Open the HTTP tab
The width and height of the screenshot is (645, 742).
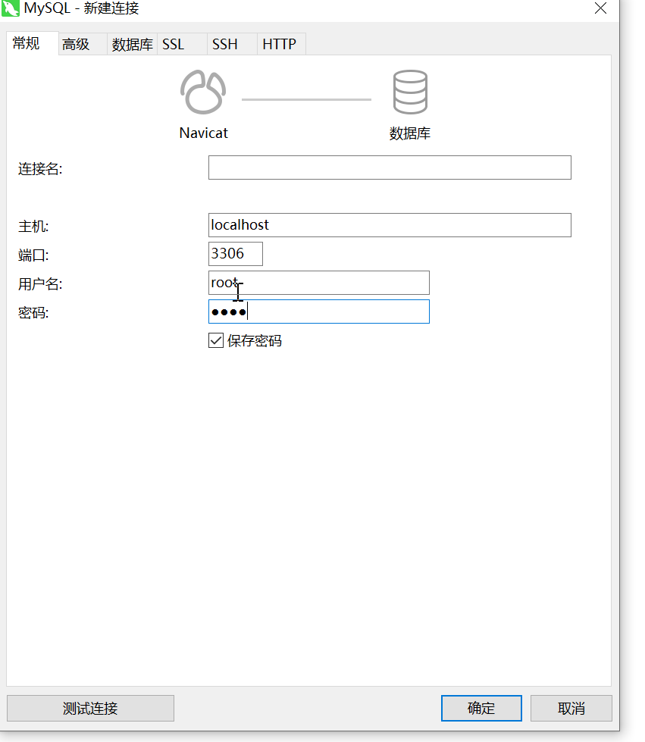[x=281, y=44]
